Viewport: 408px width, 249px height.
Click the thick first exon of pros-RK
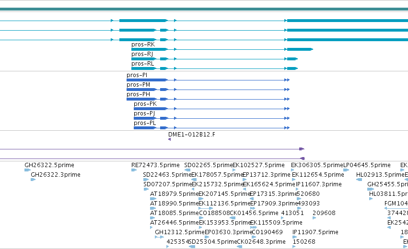point(149,49)
